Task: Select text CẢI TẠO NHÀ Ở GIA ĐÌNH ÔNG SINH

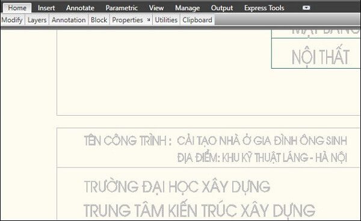Action: click(x=262, y=140)
